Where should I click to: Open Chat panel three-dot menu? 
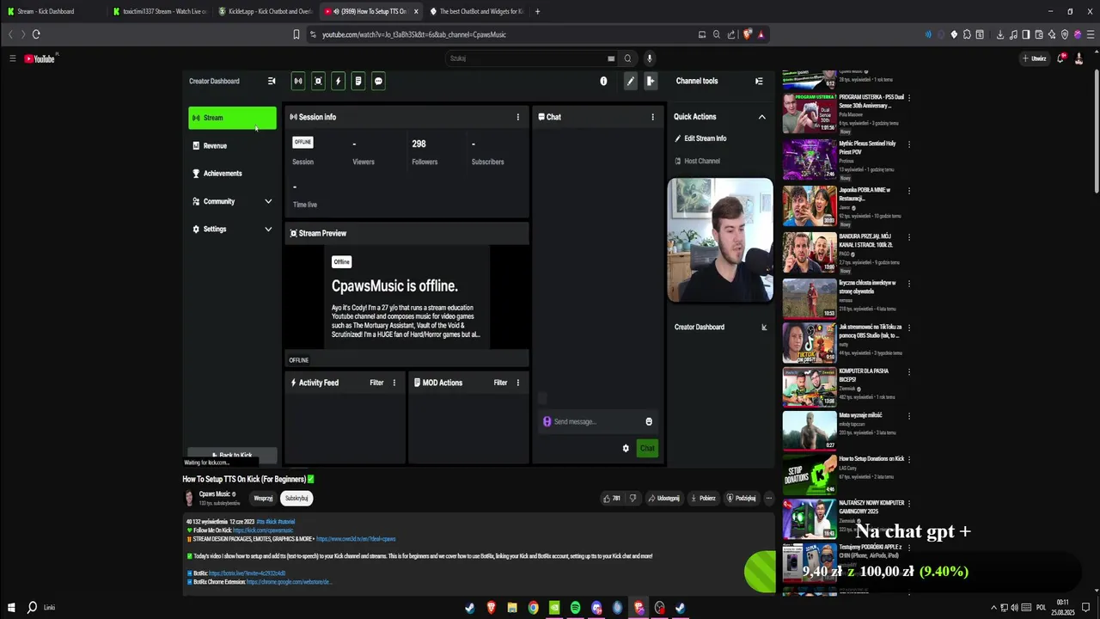(x=652, y=117)
